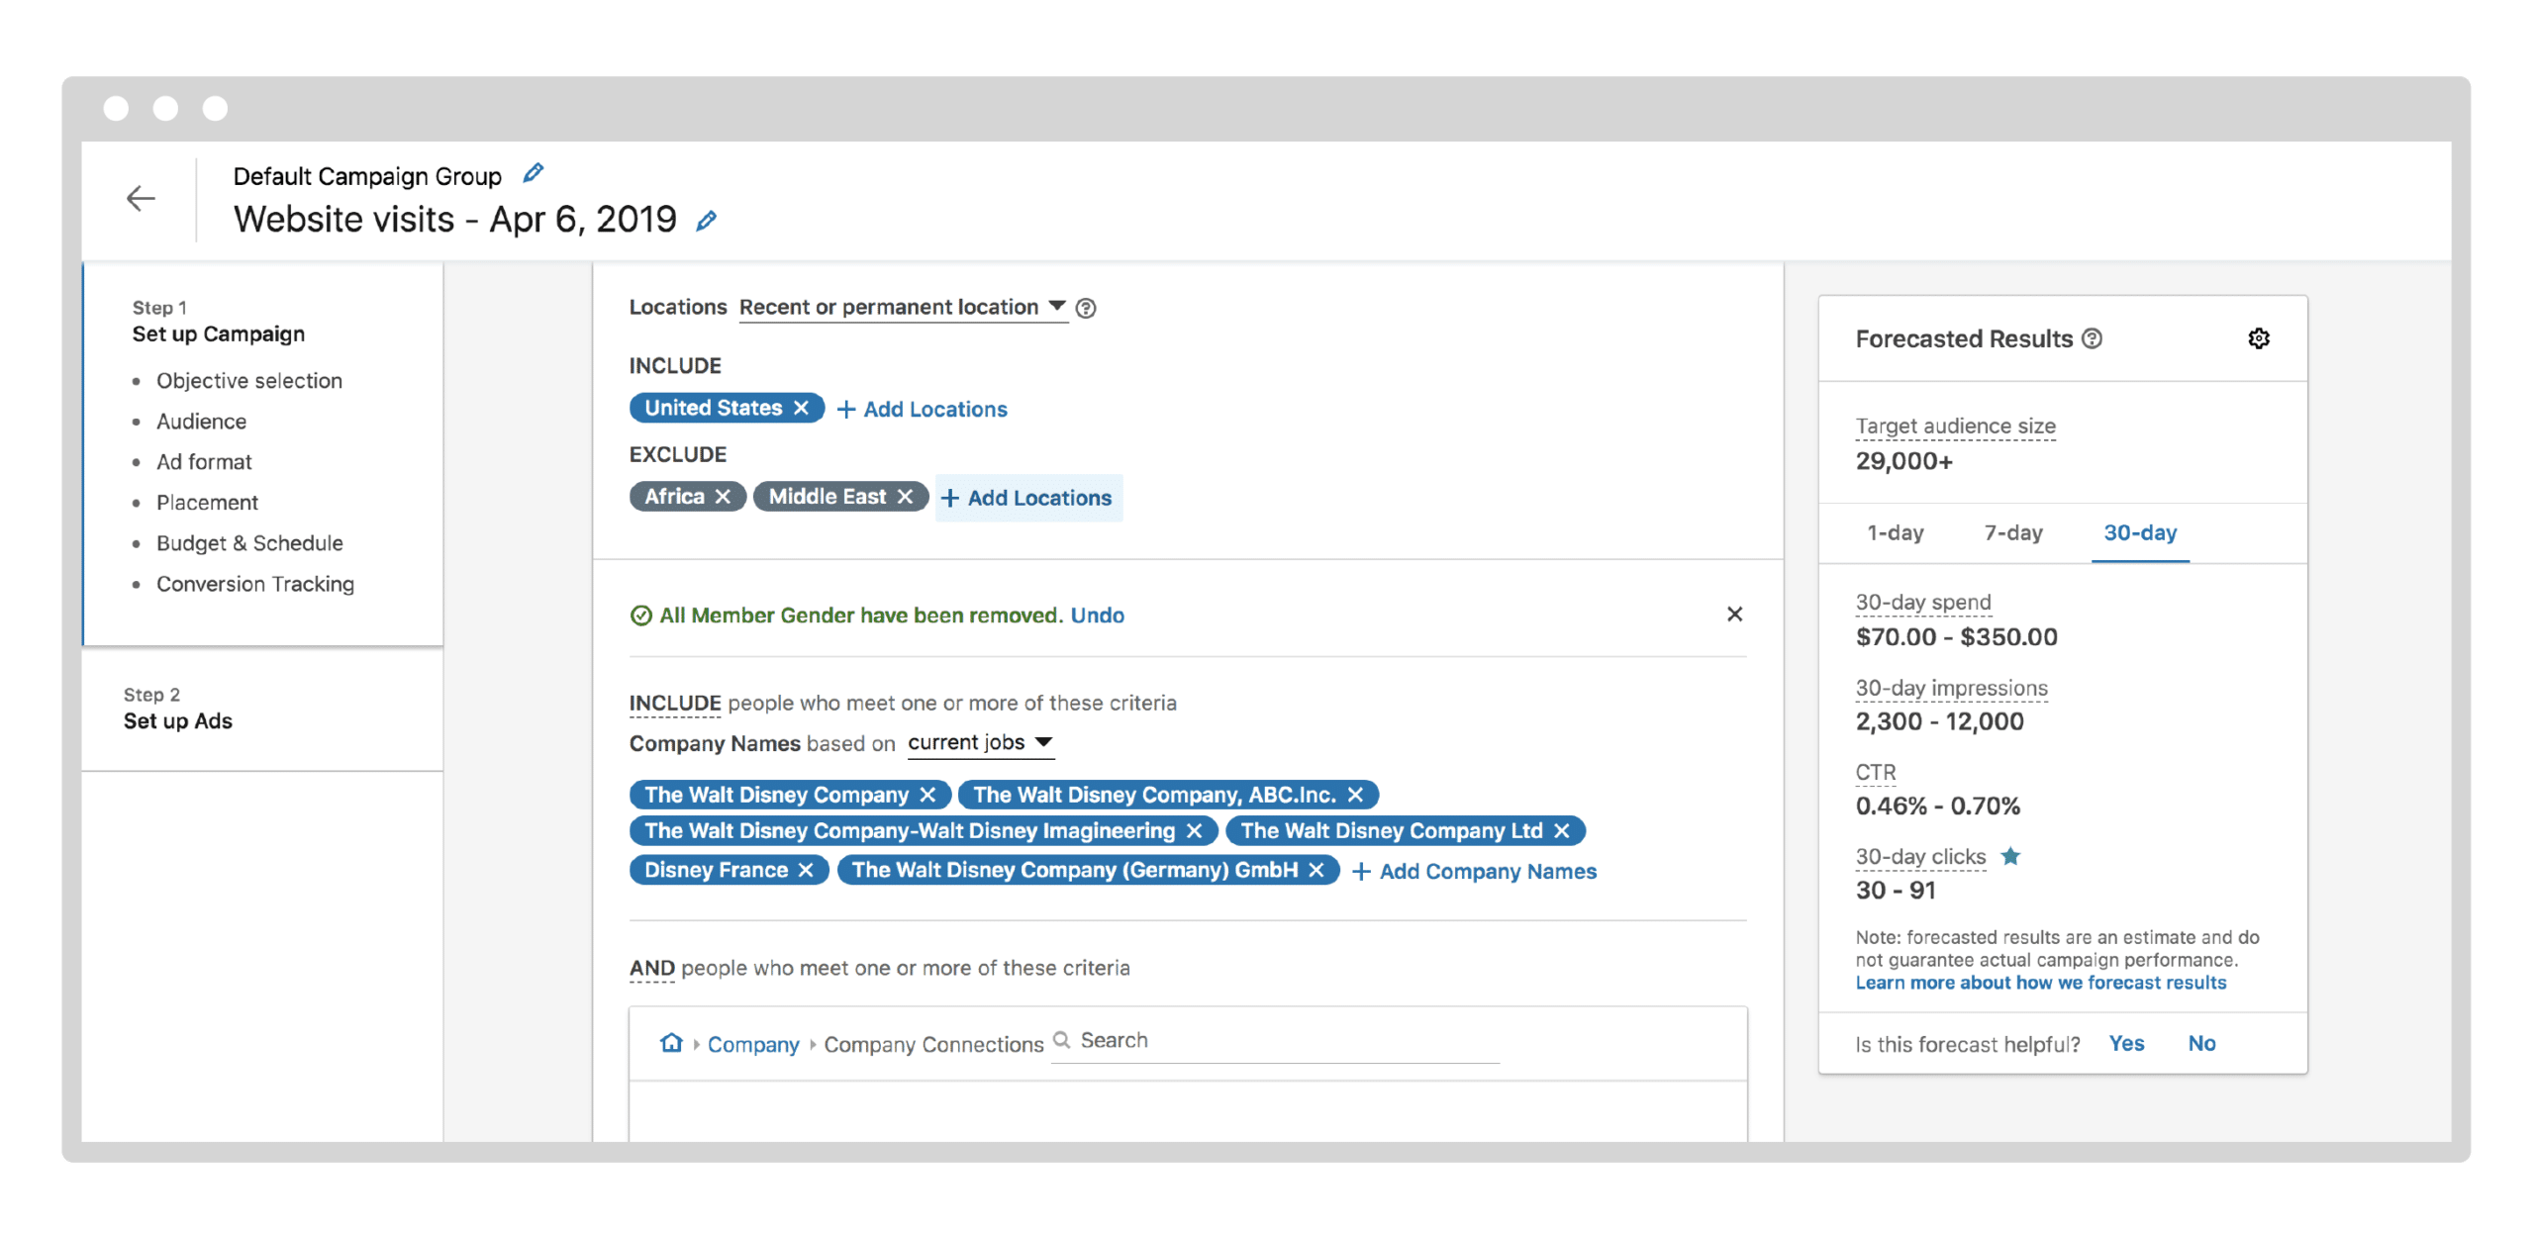2534x1234 pixels.
Task: Expand the current jobs dropdown
Action: [x=980, y=743]
